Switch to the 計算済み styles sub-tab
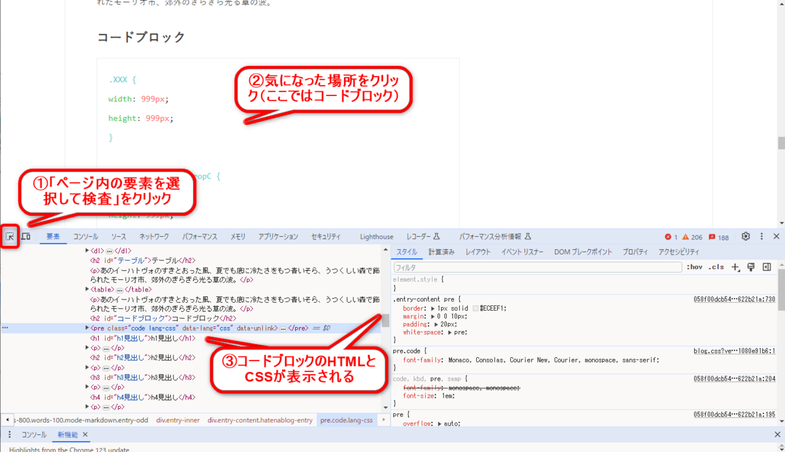The image size is (785, 452). [442, 252]
